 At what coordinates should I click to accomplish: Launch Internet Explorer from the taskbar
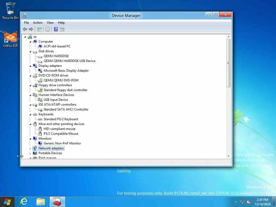(24, 202)
